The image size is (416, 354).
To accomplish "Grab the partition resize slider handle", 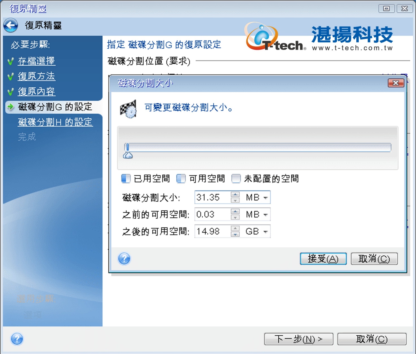I will click(x=128, y=151).
